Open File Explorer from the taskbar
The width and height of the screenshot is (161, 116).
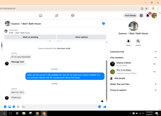24,113
